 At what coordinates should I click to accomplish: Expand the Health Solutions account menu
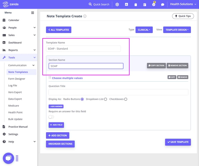(183, 4)
